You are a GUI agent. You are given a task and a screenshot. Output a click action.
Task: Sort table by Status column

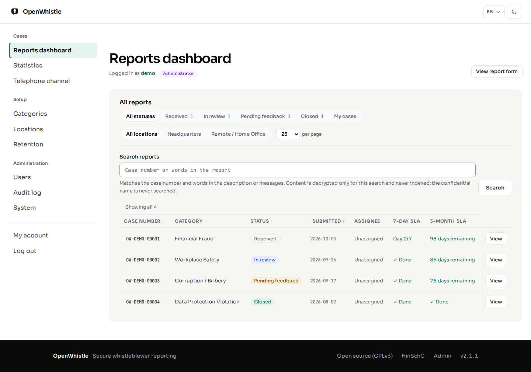261,221
